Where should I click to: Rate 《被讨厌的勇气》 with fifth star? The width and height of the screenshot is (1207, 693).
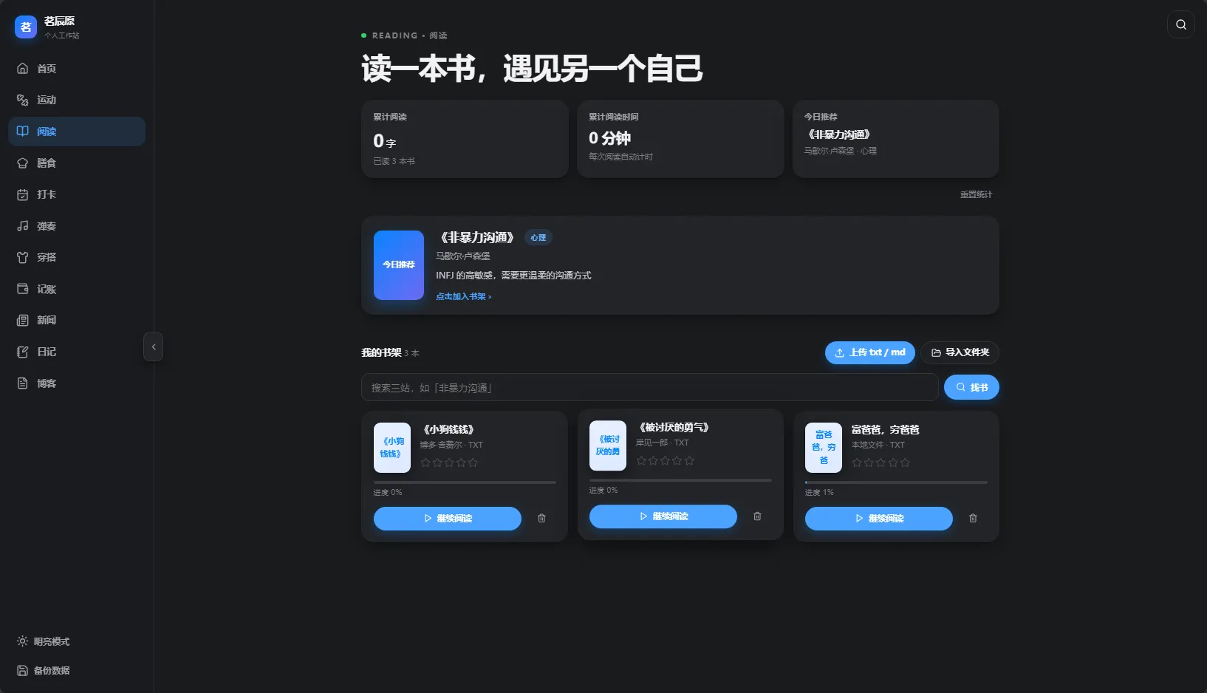[689, 461]
